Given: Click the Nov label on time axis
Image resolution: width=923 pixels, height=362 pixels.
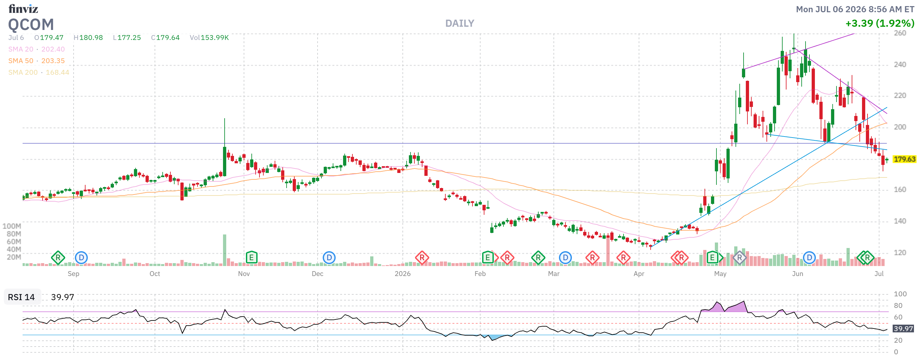Looking at the screenshot, I should pos(244,274).
